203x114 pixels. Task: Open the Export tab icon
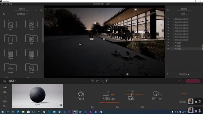5,106
